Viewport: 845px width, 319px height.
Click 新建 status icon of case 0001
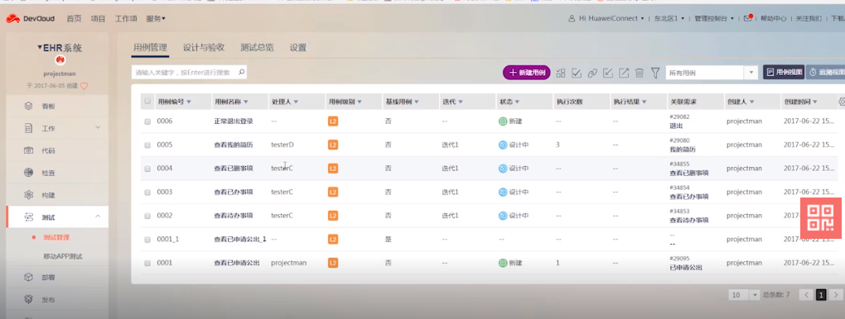click(x=503, y=263)
